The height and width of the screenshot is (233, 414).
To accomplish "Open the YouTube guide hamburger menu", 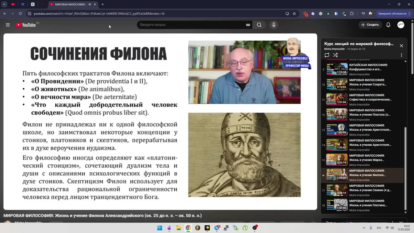I will coord(8,25).
